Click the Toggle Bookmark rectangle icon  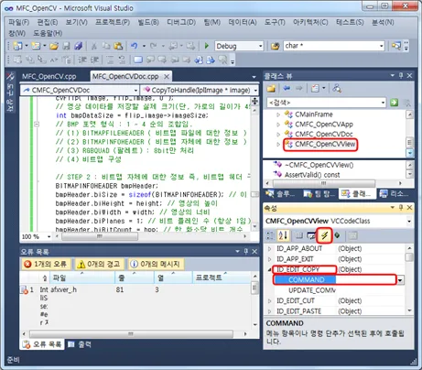tap(138, 60)
